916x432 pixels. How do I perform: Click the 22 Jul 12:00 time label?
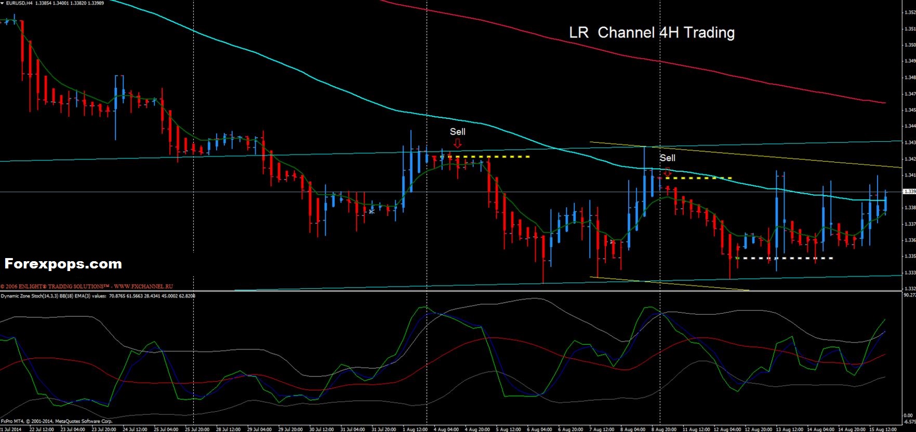coord(42,429)
